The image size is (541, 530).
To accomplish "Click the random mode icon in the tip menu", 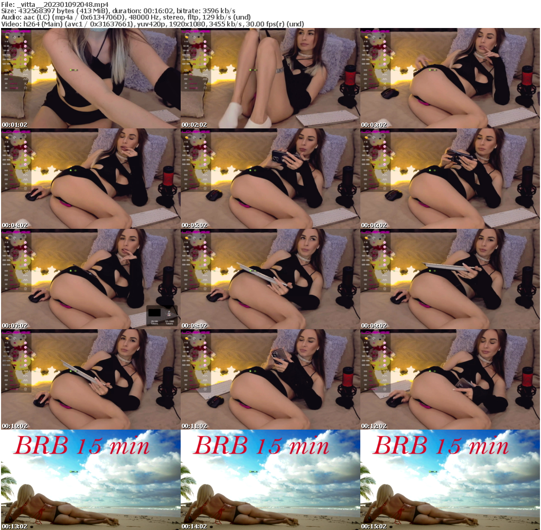I will coord(25,88).
